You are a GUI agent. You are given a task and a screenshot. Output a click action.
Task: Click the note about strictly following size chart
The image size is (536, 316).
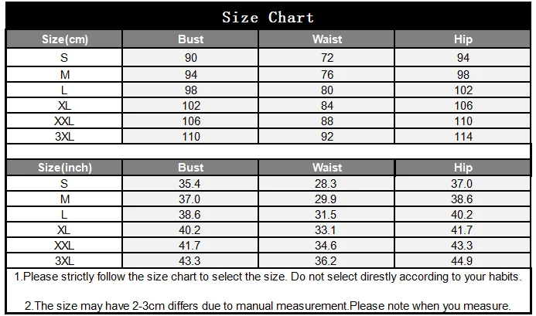pos(268,277)
